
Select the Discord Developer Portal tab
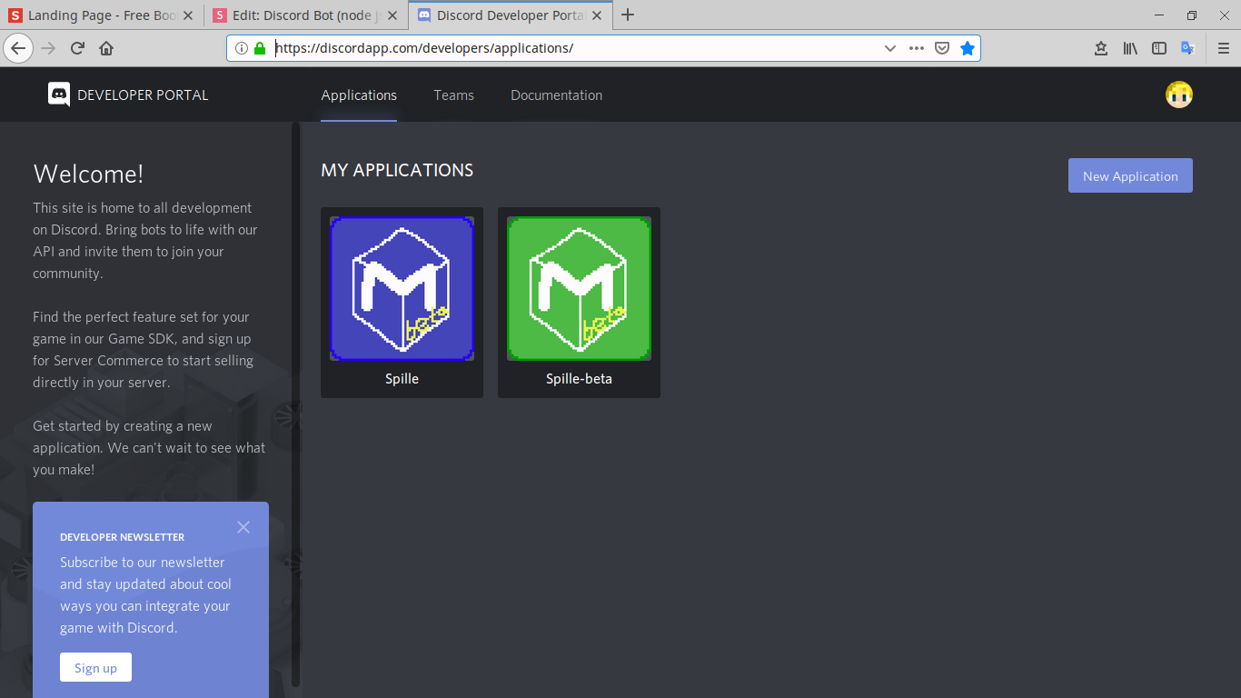click(510, 15)
